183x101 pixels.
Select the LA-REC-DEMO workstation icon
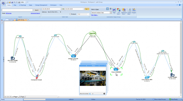pos(172,75)
